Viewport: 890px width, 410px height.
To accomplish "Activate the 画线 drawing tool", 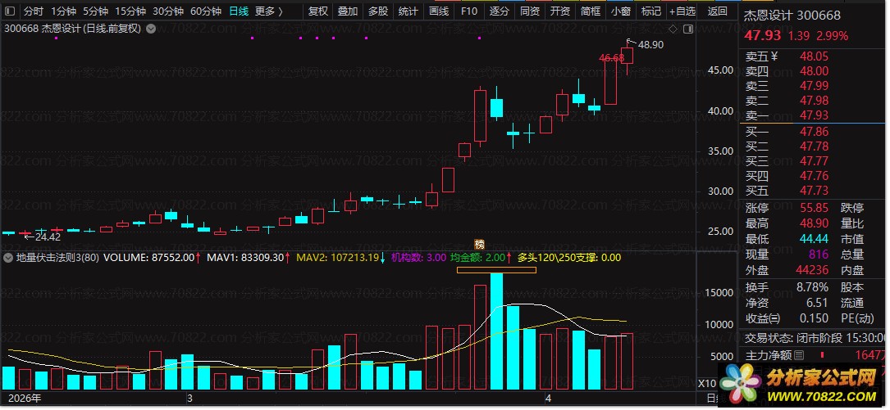I will click(439, 11).
